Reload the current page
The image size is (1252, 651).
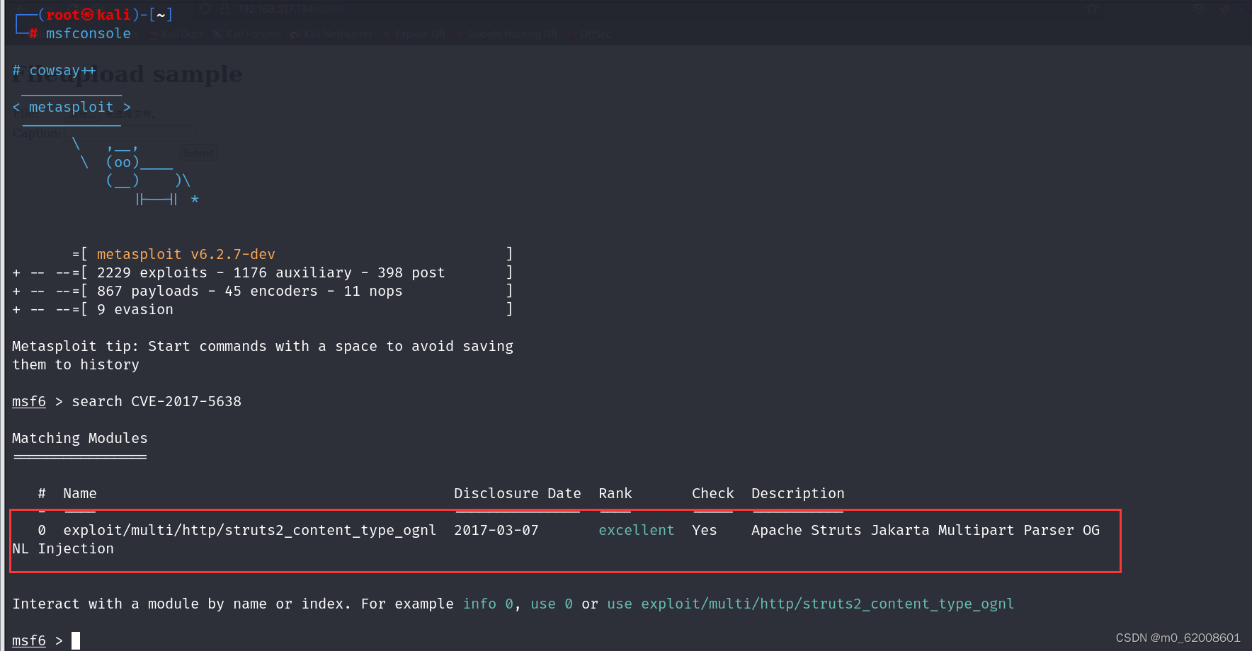click(73, 9)
